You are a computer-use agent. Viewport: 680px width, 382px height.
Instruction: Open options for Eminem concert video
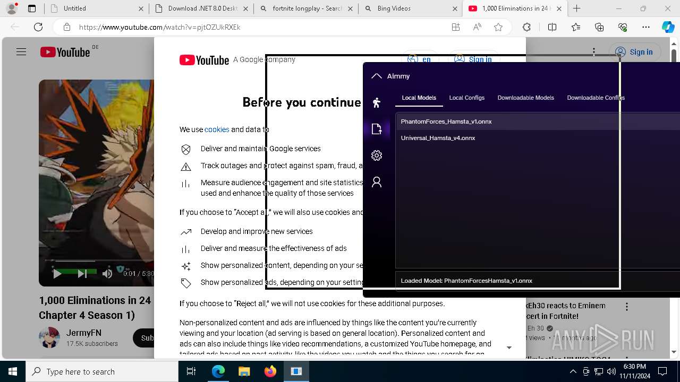pos(627,307)
